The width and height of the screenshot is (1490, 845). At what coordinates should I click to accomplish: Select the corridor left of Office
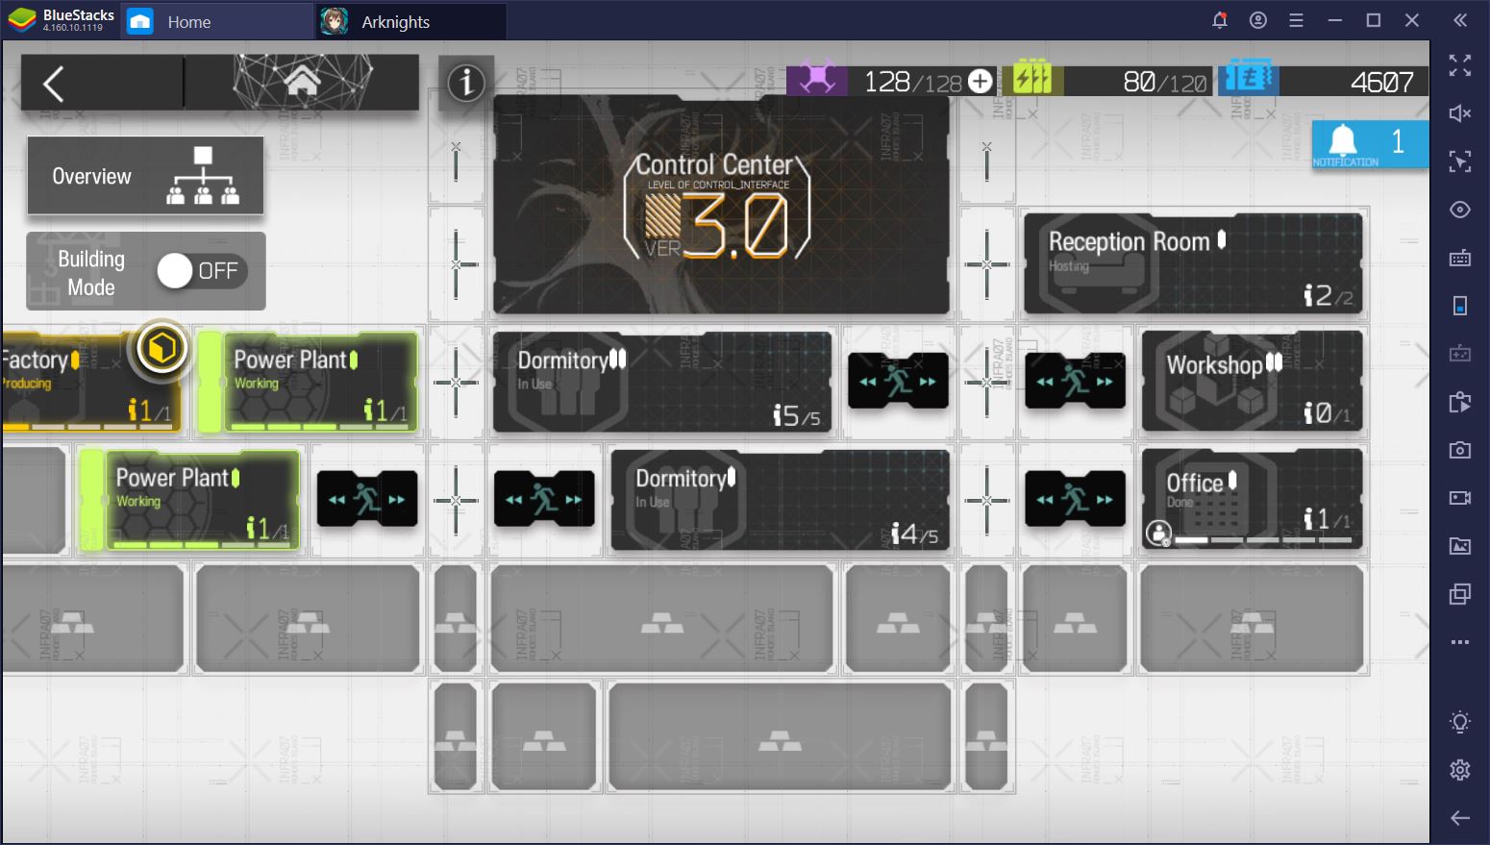pos(1075,499)
